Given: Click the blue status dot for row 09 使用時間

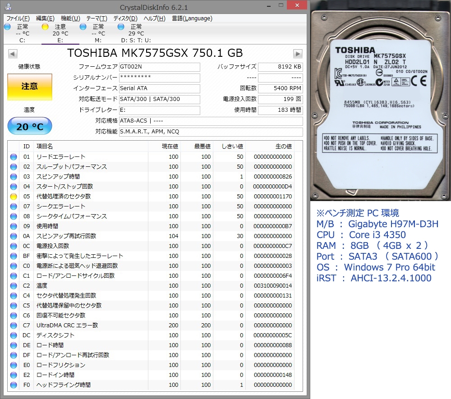Looking at the screenshot, I should click(x=14, y=226).
